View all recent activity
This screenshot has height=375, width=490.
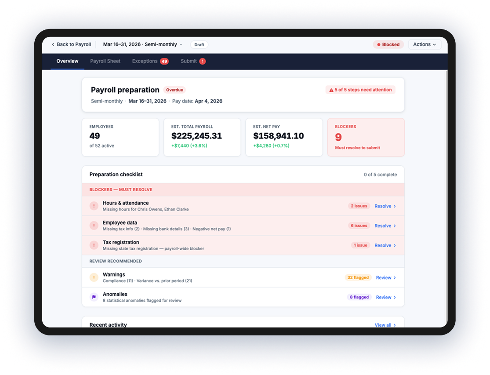click(385, 325)
